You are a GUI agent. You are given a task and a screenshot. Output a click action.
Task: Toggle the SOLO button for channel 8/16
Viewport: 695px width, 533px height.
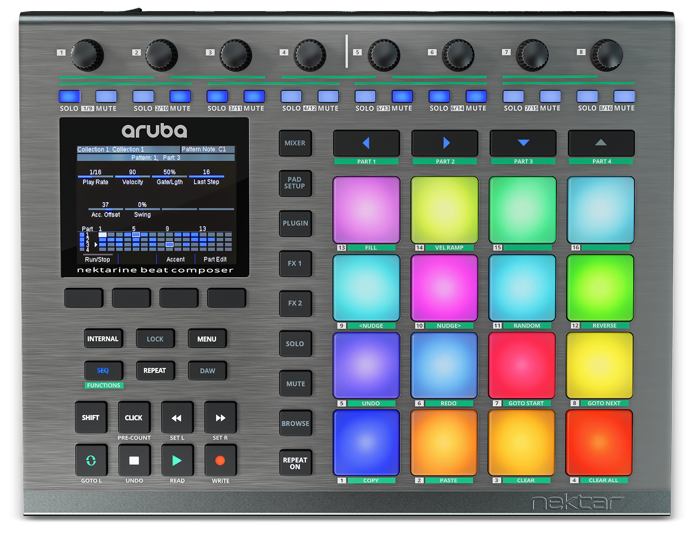tap(588, 96)
